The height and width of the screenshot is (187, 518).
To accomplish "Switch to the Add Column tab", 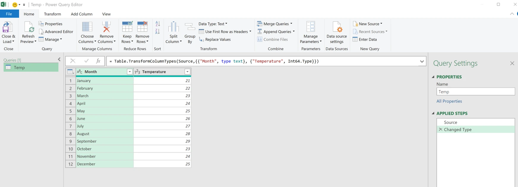I will [x=81, y=14].
